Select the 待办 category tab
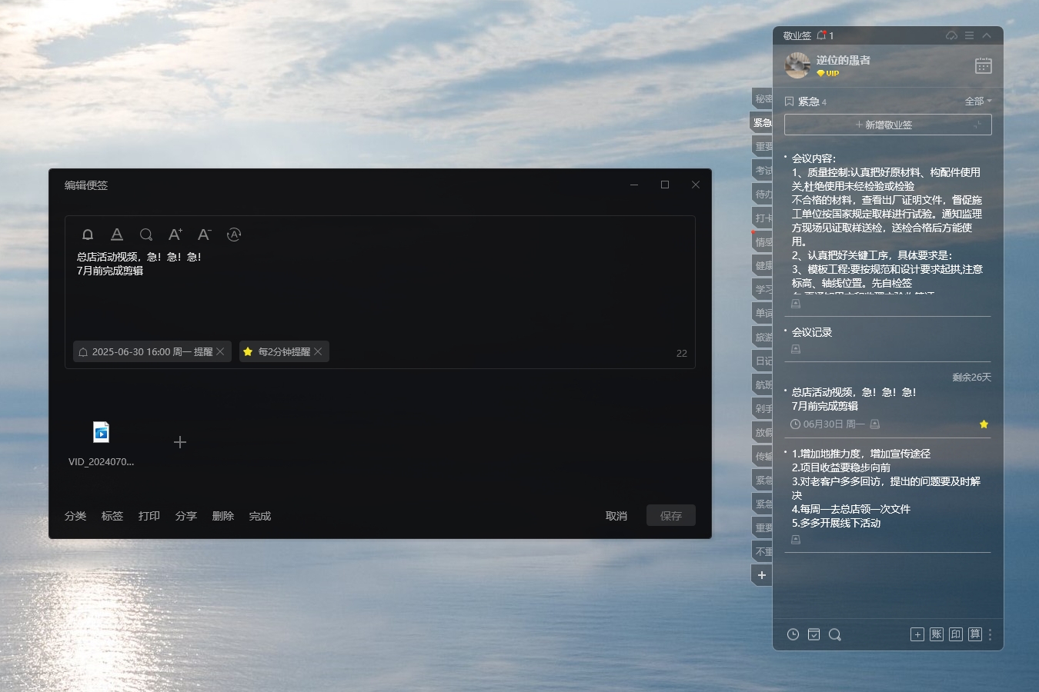The height and width of the screenshot is (692, 1039). pyautogui.click(x=762, y=194)
